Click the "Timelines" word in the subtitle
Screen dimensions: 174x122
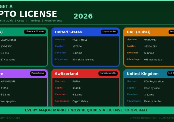34,21
